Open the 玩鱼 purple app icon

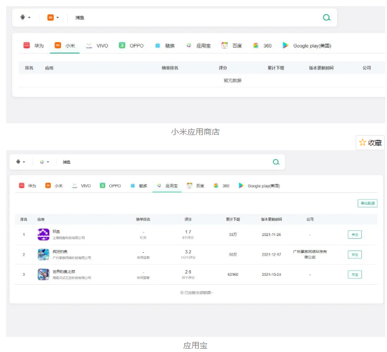pyautogui.click(x=44, y=234)
